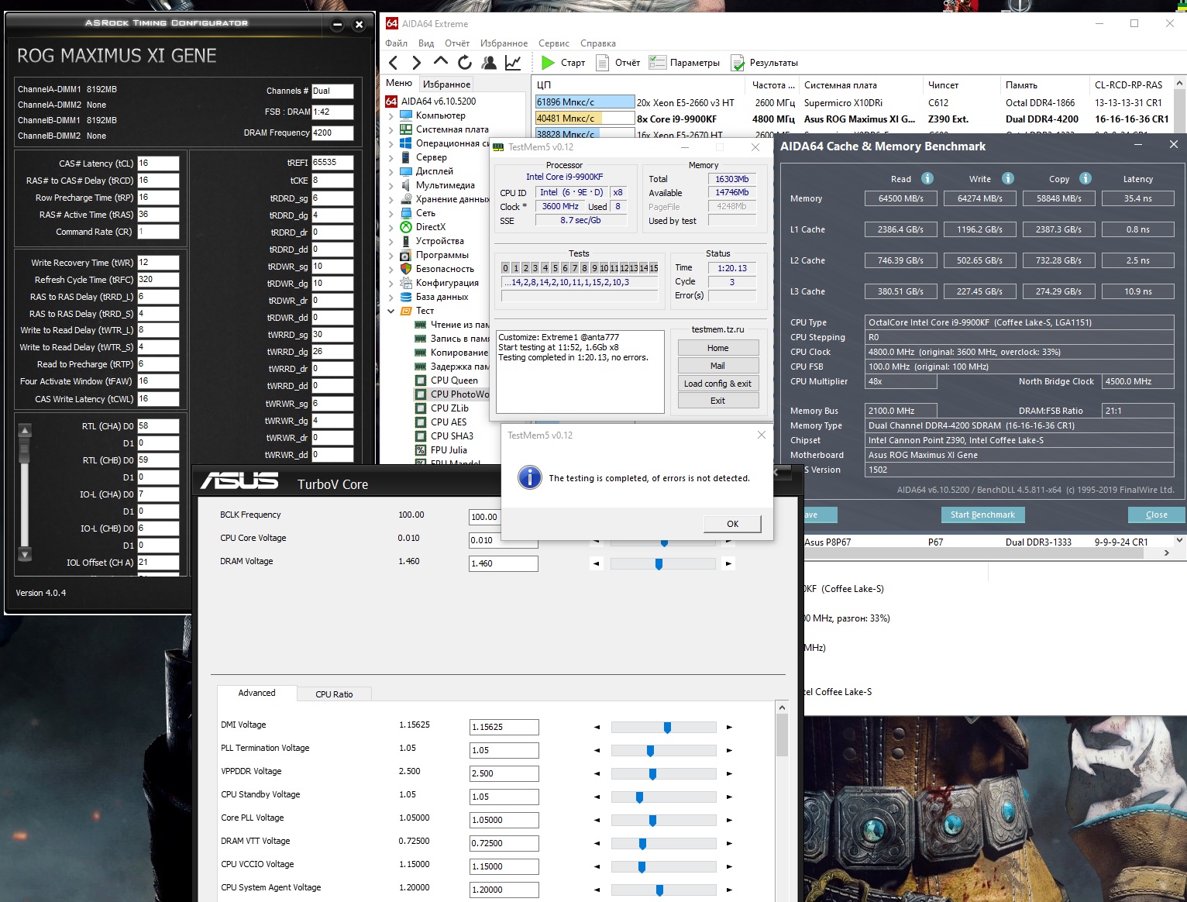Expand the Системная плата tree node
This screenshot has height=902, width=1187.
click(x=391, y=129)
